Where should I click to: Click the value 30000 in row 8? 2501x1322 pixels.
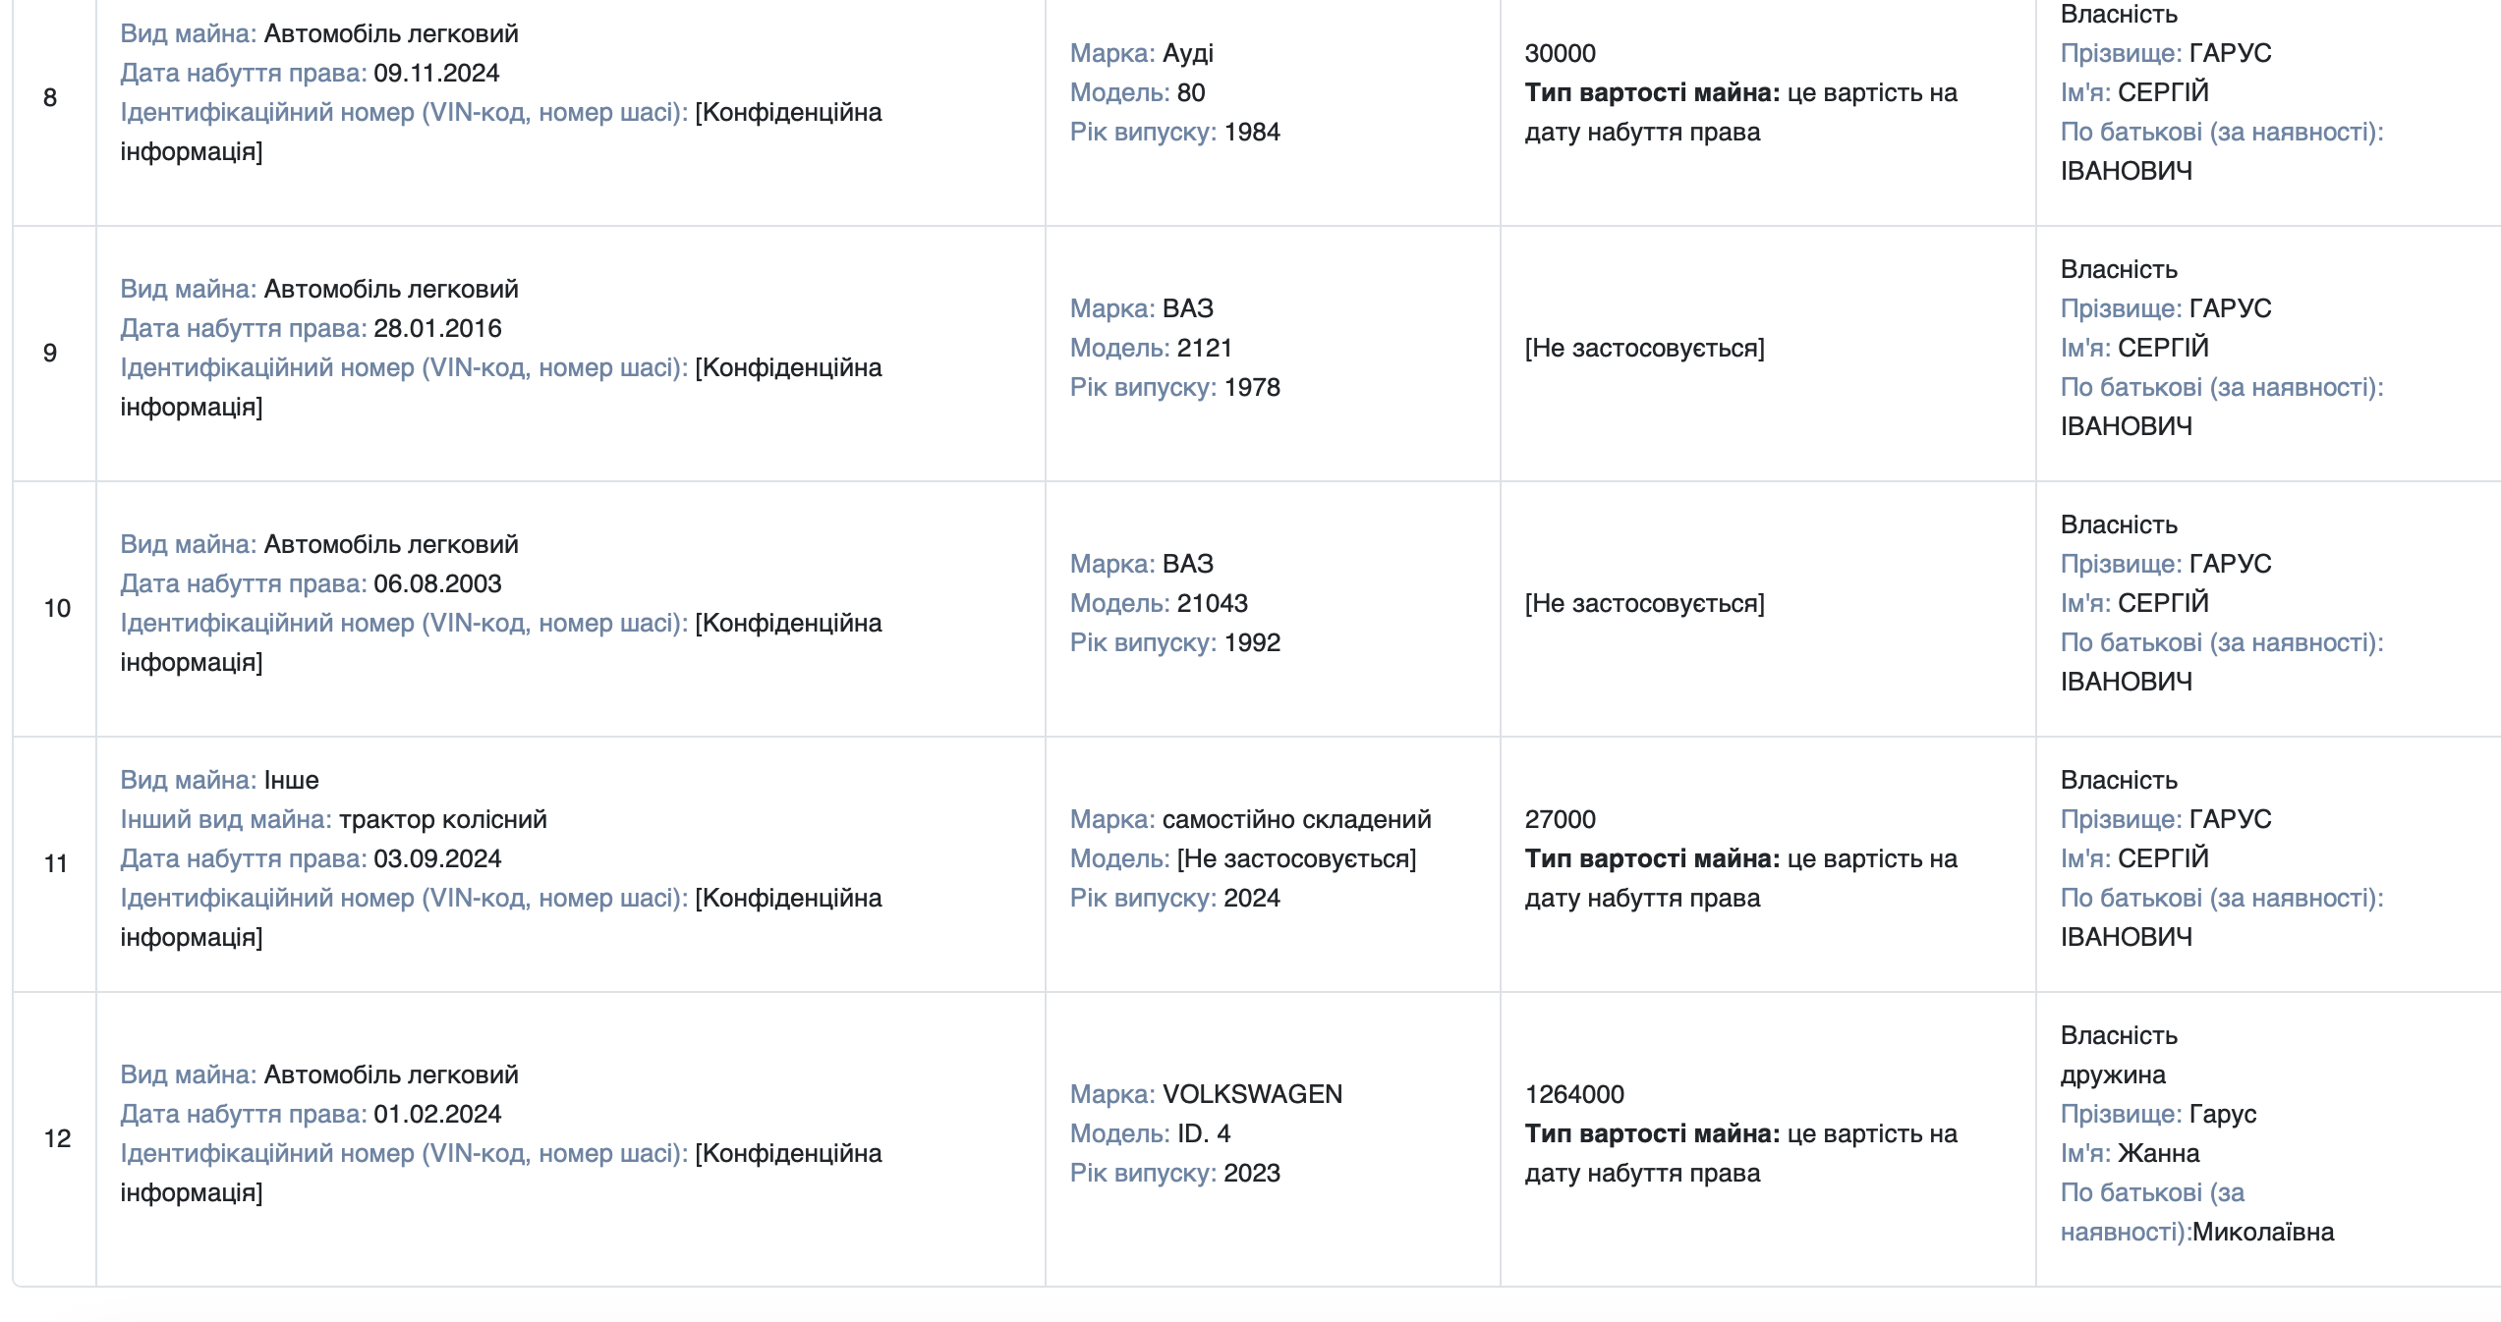1560,53
